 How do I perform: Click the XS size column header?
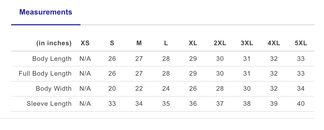85,43
